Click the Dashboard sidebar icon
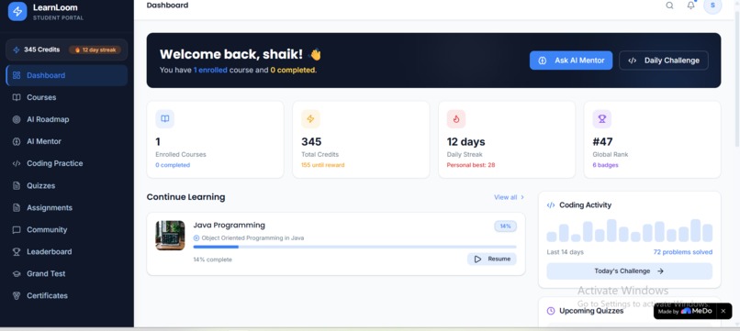The height and width of the screenshot is (331, 740). [x=17, y=75]
